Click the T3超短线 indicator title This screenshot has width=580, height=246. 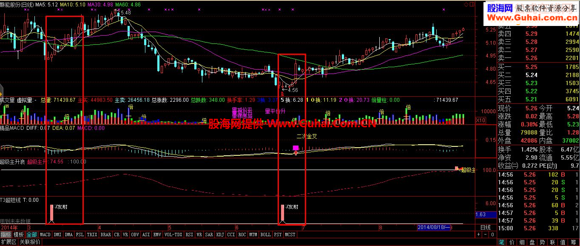10,200
